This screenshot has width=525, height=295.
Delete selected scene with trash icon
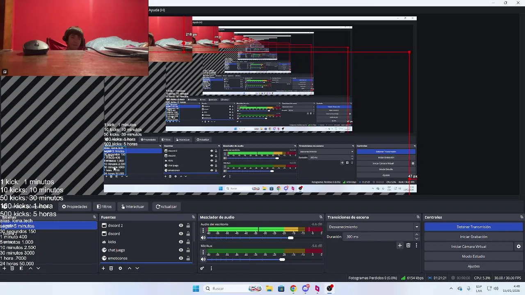[x=12, y=268]
